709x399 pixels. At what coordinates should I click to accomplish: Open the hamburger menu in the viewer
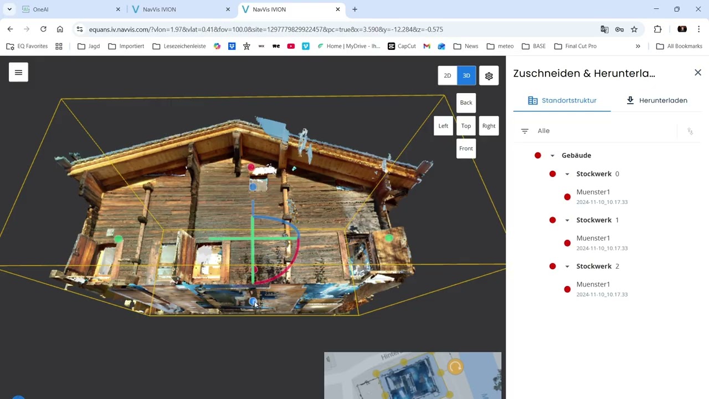pos(18,72)
